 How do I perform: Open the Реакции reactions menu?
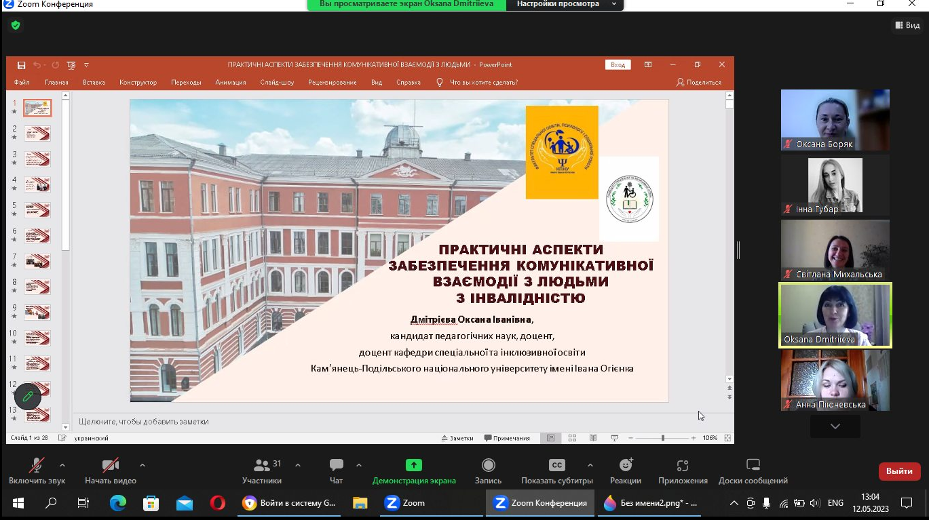(x=625, y=471)
